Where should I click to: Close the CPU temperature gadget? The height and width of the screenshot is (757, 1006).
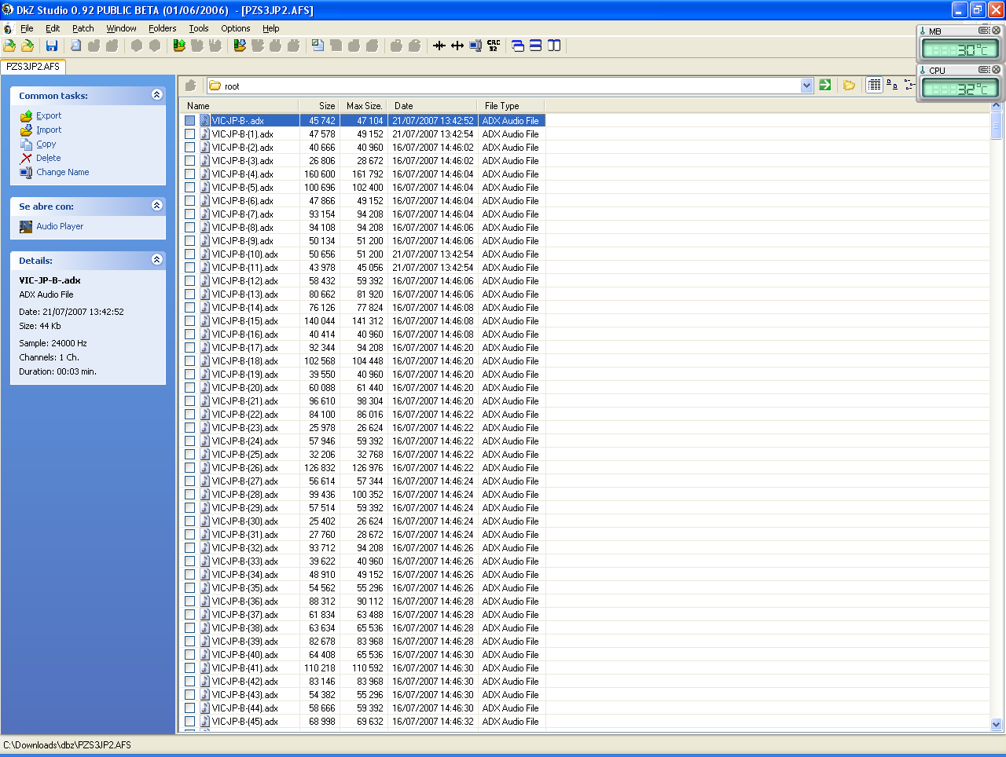997,69
